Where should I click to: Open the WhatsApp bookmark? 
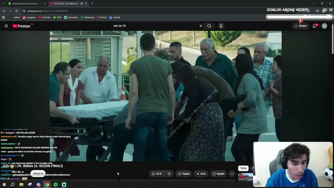point(88,17)
